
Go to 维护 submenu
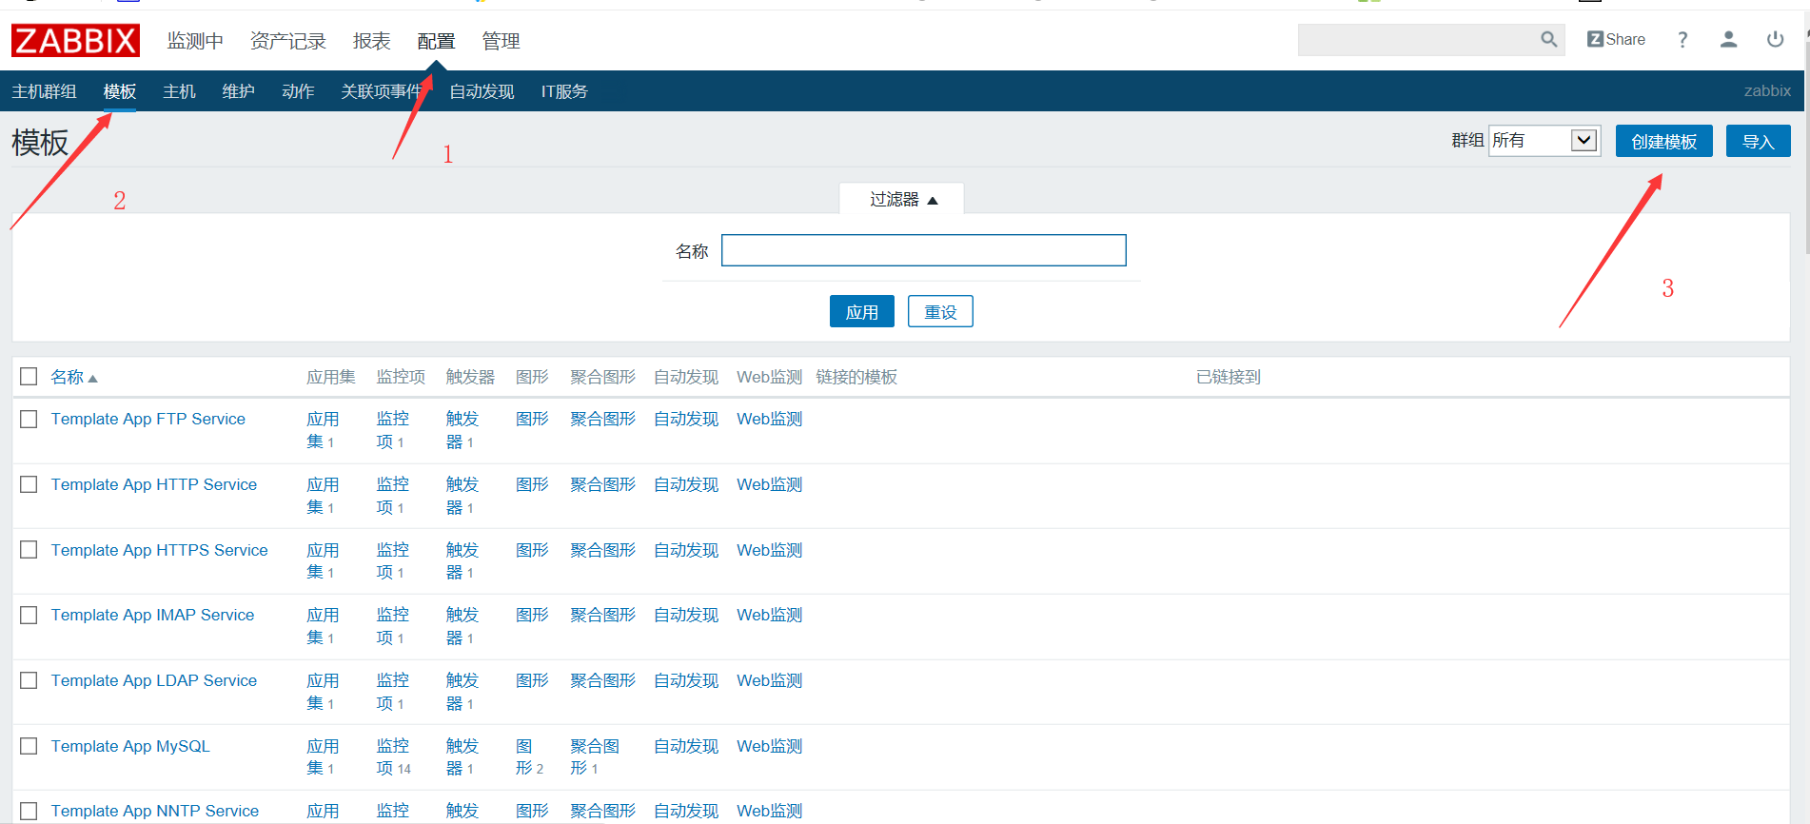pos(238,91)
